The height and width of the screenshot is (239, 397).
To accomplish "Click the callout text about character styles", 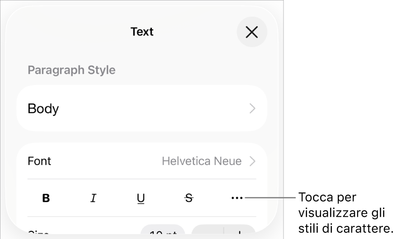I will [345, 213].
